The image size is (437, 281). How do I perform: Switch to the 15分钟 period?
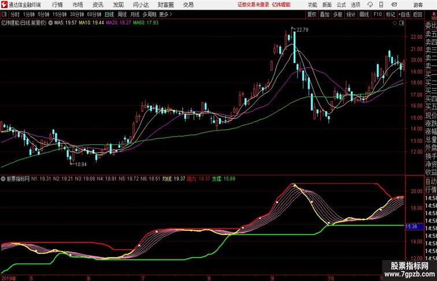(60, 14)
